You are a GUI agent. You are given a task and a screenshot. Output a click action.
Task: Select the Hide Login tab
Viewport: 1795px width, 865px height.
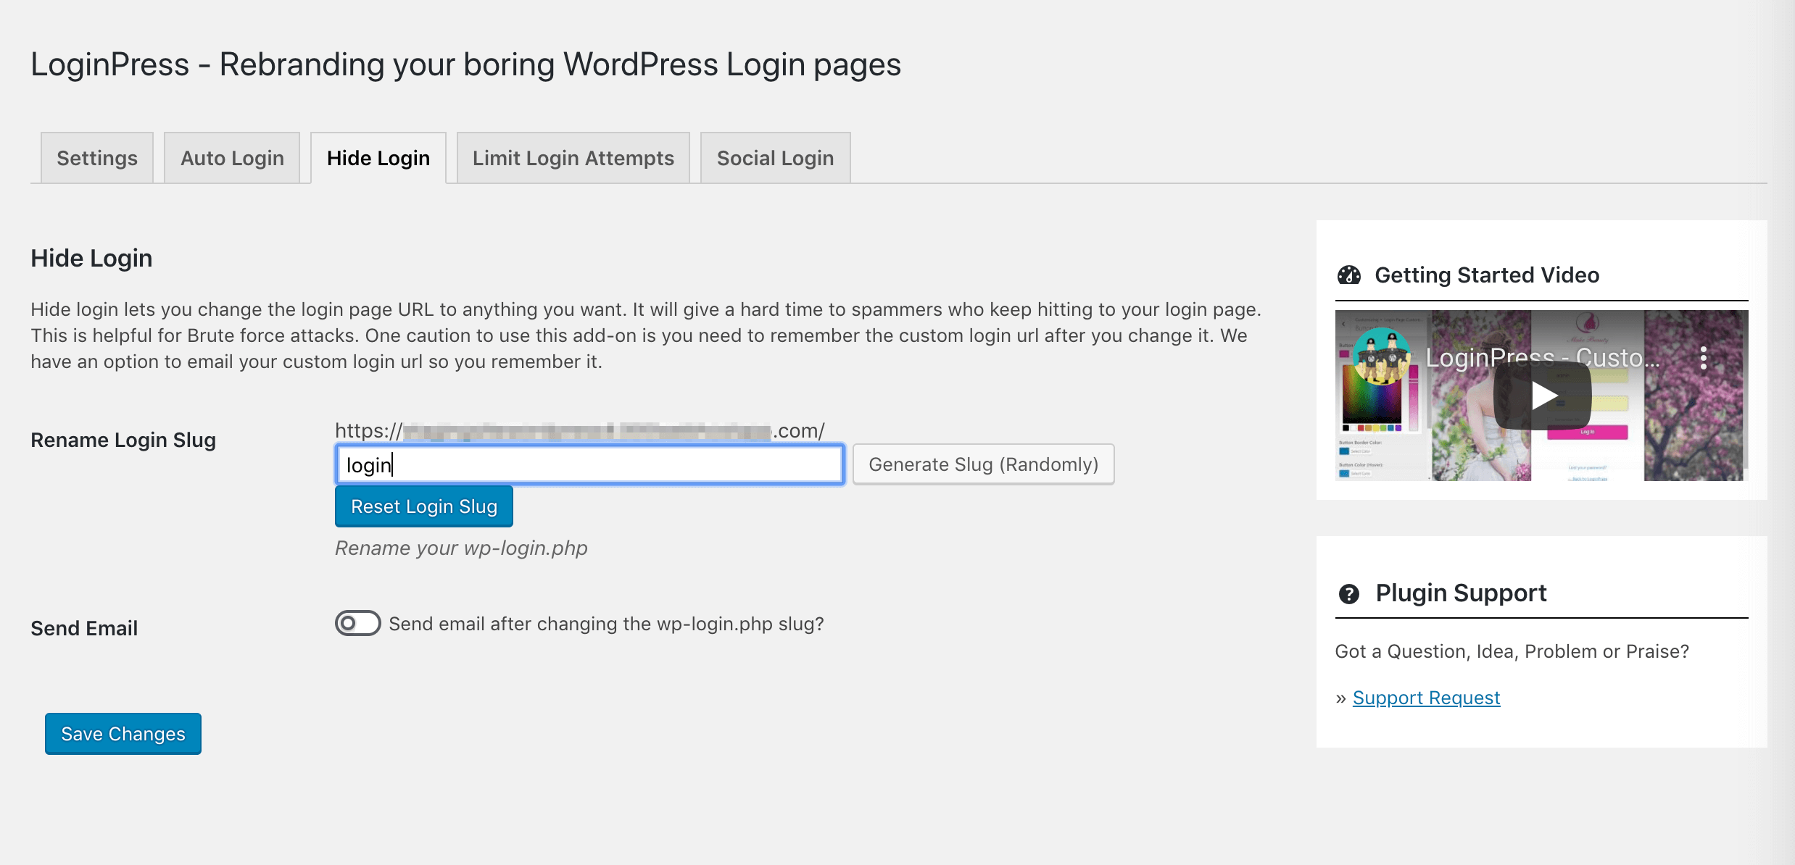coord(378,158)
